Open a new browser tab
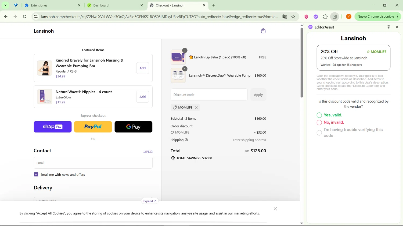This screenshot has height=226, width=403. tap(214, 5)
